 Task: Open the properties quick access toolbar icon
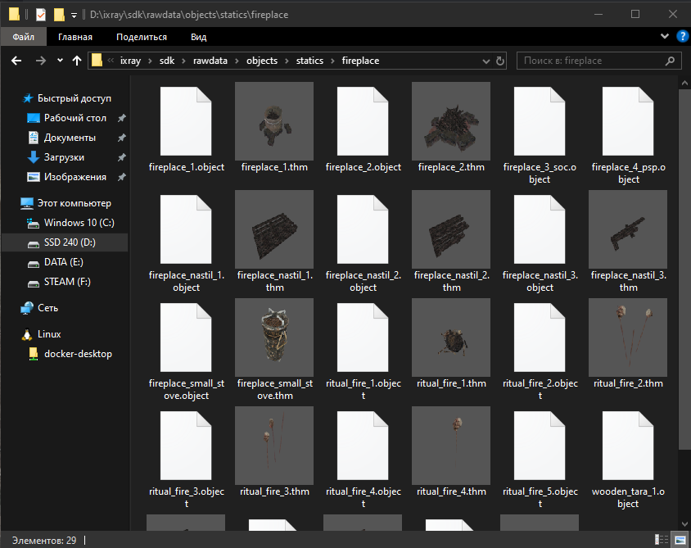[41, 15]
